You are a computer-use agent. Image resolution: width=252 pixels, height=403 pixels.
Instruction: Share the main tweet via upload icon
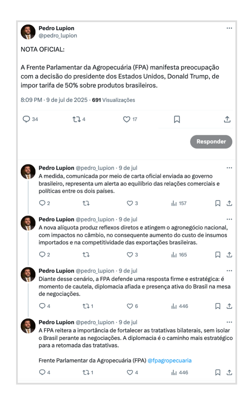[x=227, y=119]
